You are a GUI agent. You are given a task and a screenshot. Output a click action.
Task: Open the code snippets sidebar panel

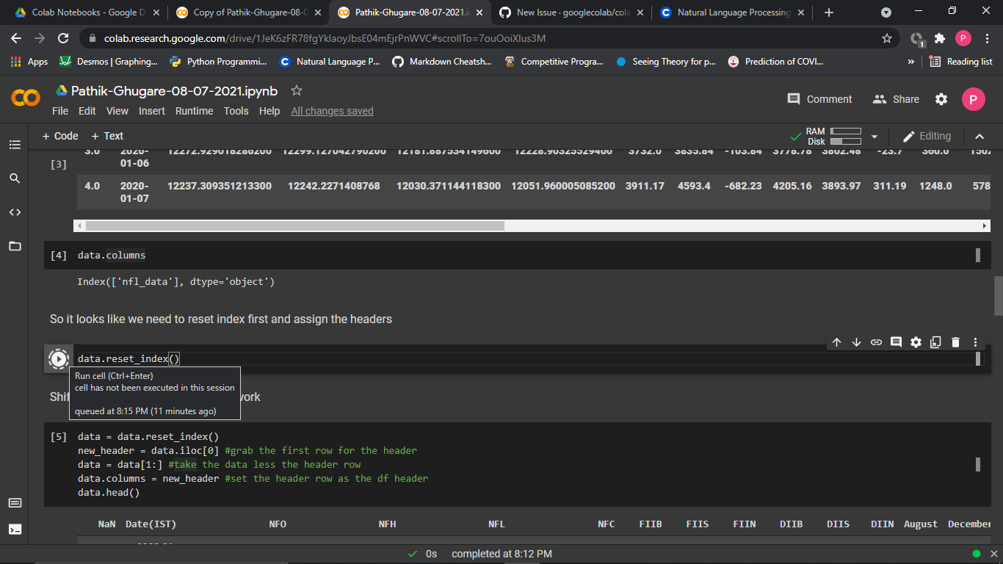[x=15, y=212]
